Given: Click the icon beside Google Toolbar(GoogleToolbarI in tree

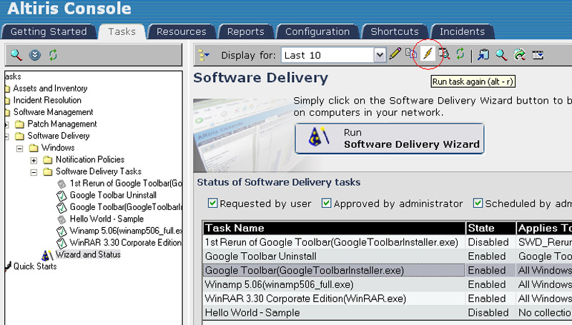Looking at the screenshot, I should pyautogui.click(x=61, y=208).
